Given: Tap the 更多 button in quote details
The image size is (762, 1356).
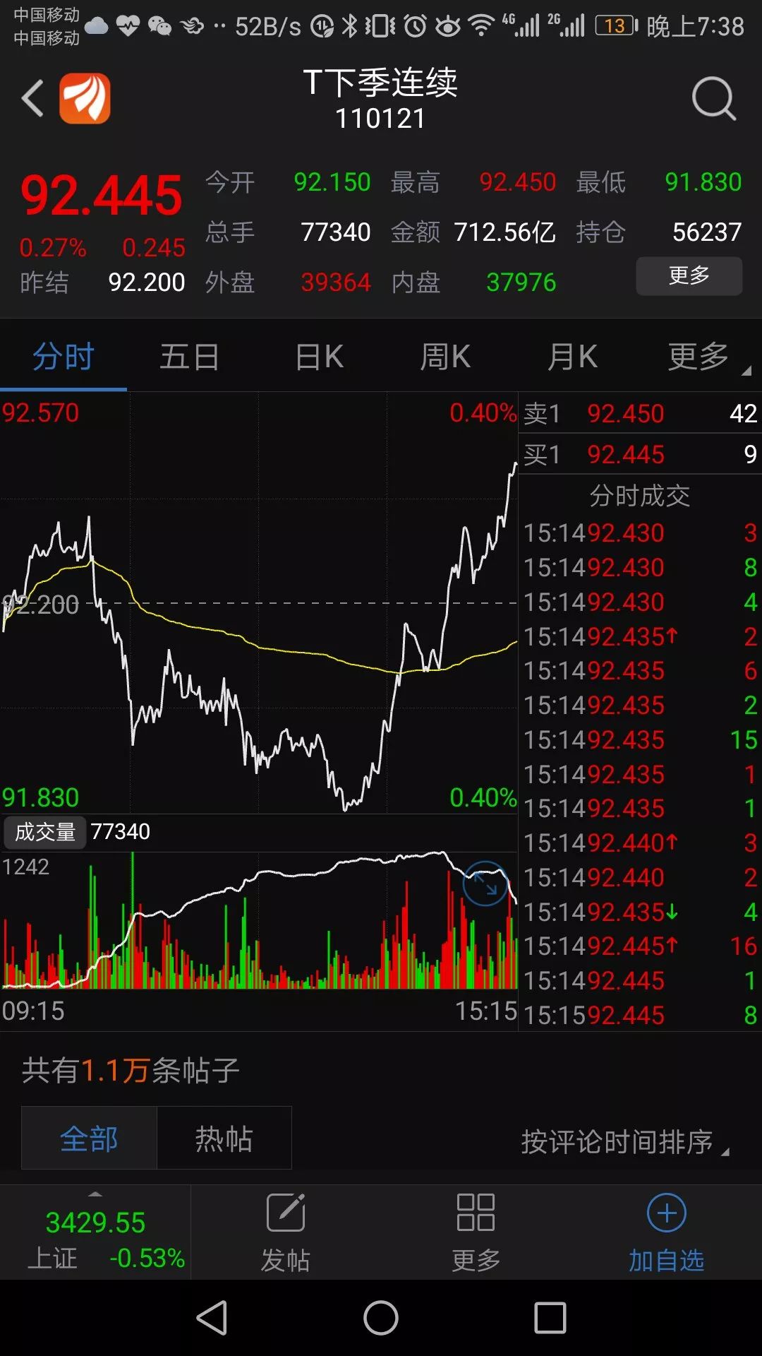Looking at the screenshot, I should pos(689,275).
